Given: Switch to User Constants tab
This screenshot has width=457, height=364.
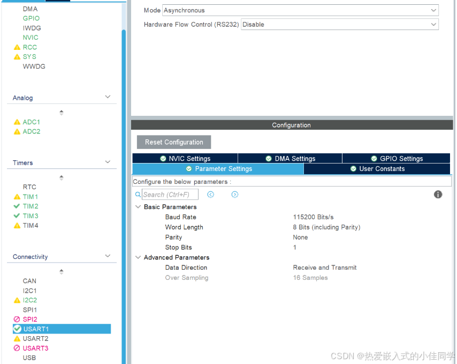Looking at the screenshot, I should (377, 169).
